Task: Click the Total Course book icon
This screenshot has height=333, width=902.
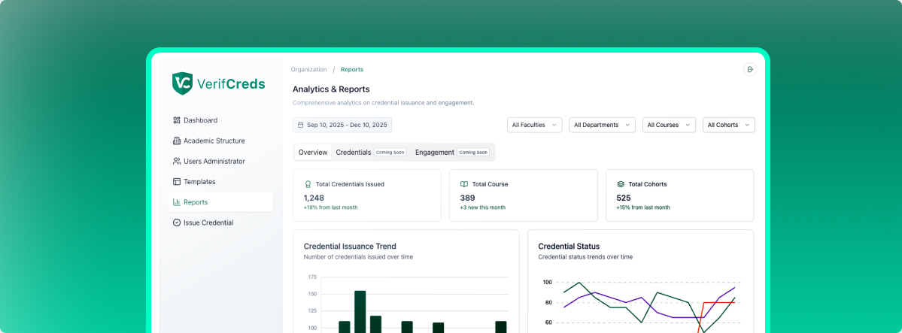Action: (464, 185)
